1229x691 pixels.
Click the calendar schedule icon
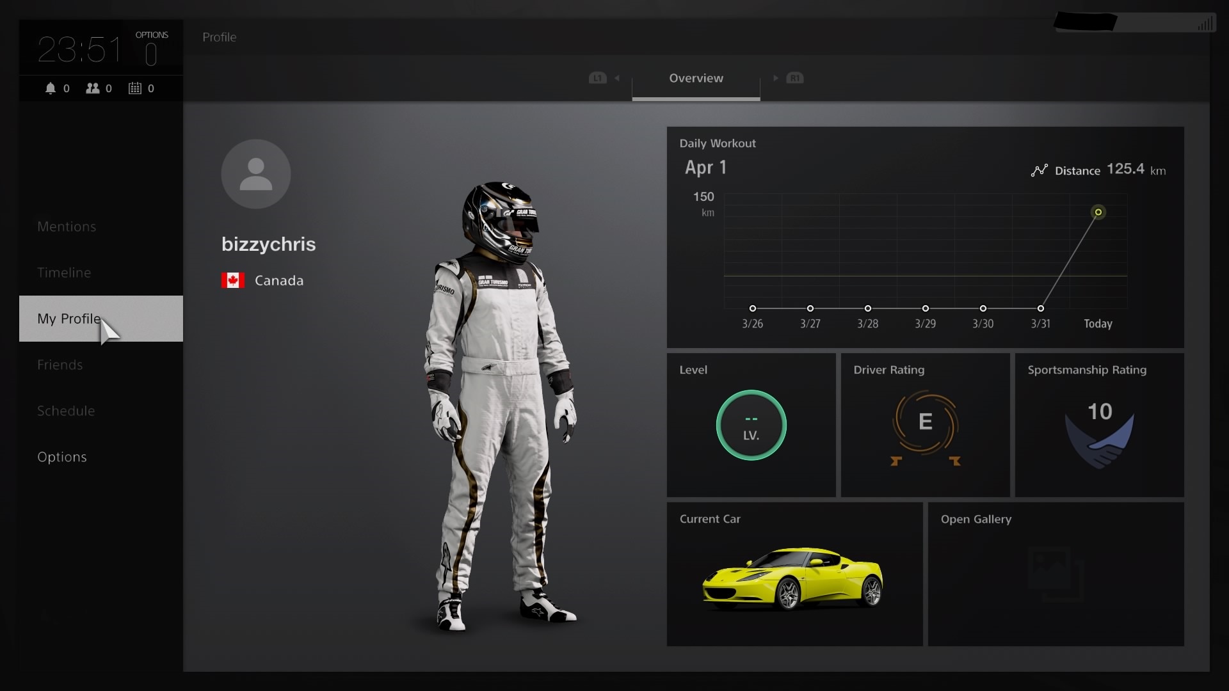click(x=135, y=88)
